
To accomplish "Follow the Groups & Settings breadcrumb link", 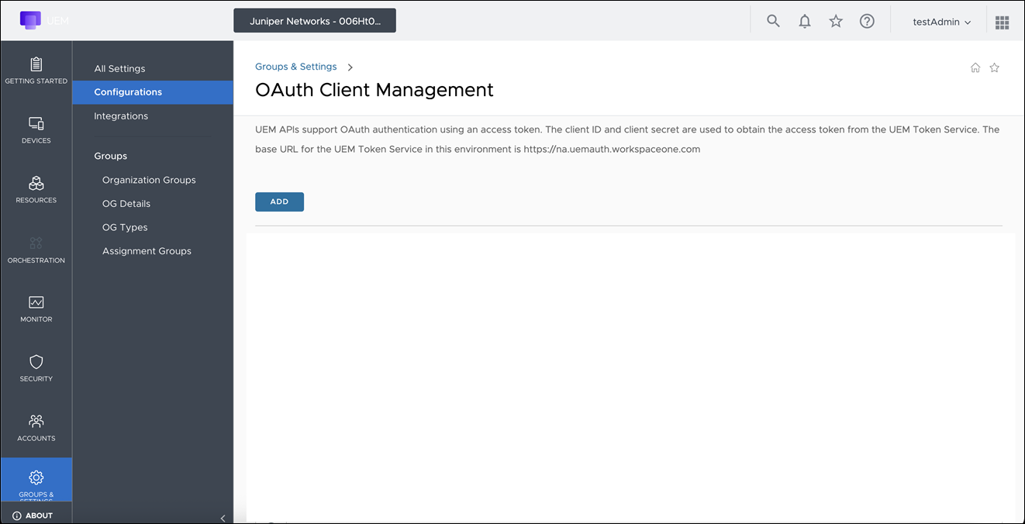I will point(295,67).
